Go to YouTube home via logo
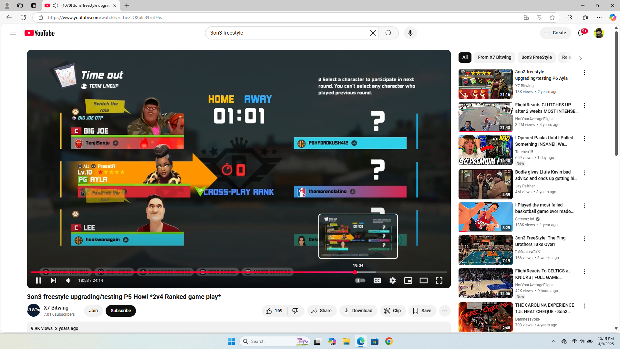The image size is (620, 349). pos(39,33)
